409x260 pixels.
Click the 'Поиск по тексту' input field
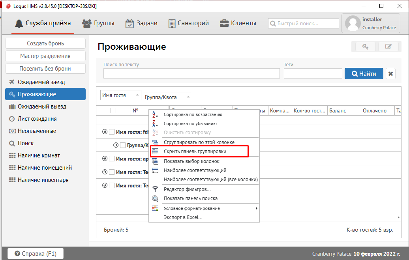(191, 74)
